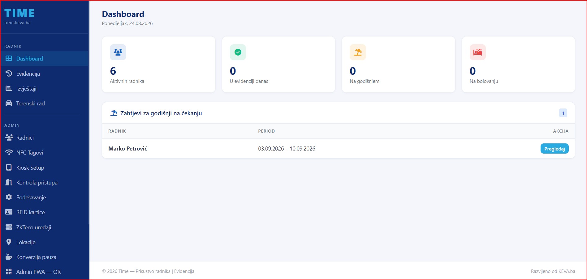The image size is (587, 280).
Task: Click the RADNIK column header
Action: click(117, 131)
